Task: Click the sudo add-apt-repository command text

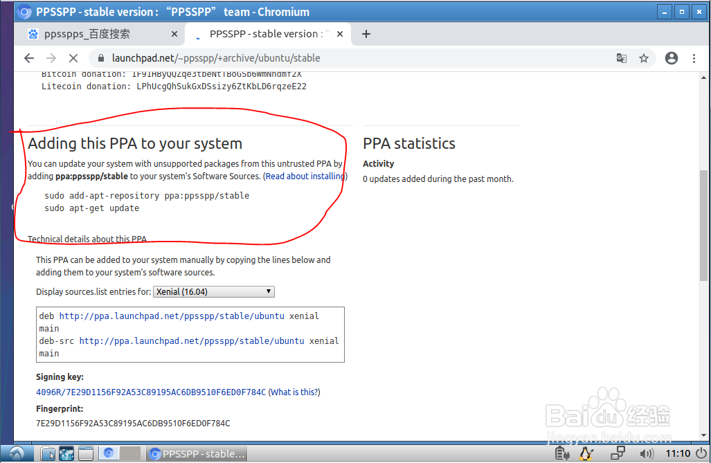Action: tap(147, 196)
